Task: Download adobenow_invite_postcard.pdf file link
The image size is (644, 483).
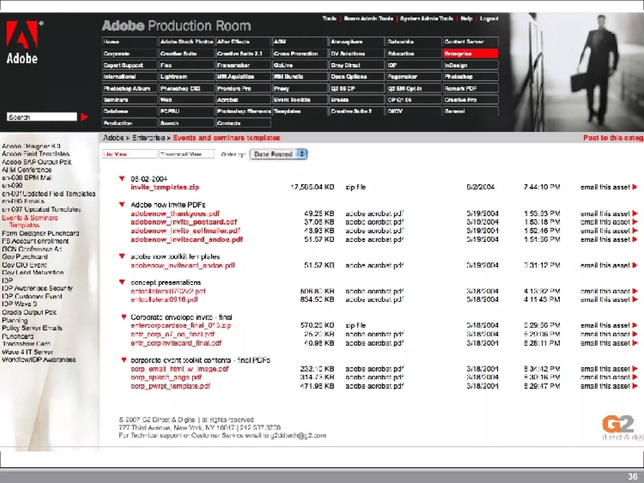Action: pyautogui.click(x=184, y=222)
